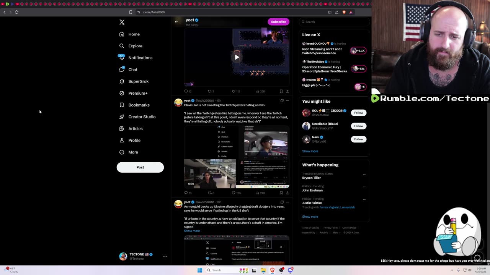
Task: Go to your Profile page
Action: 130,141
